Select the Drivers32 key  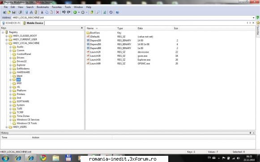point(21,61)
